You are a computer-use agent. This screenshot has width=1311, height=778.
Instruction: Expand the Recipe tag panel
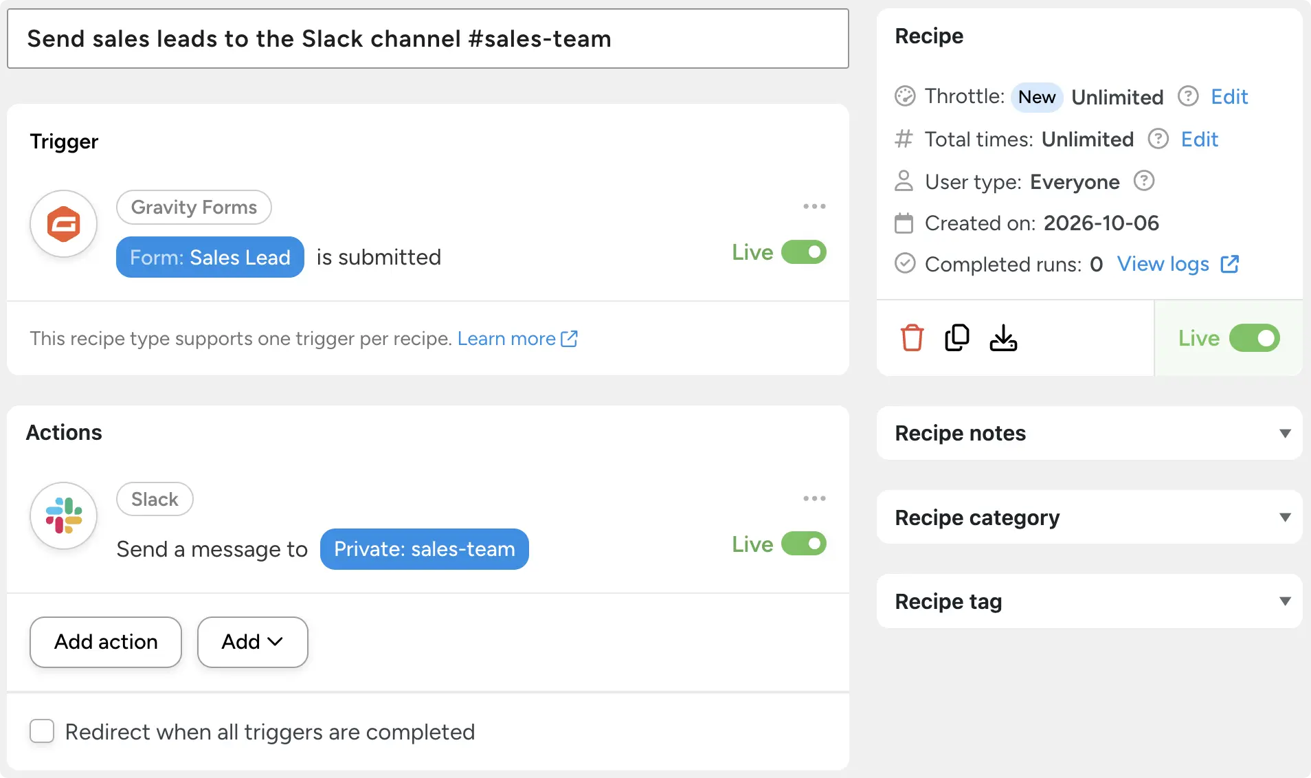1090,601
